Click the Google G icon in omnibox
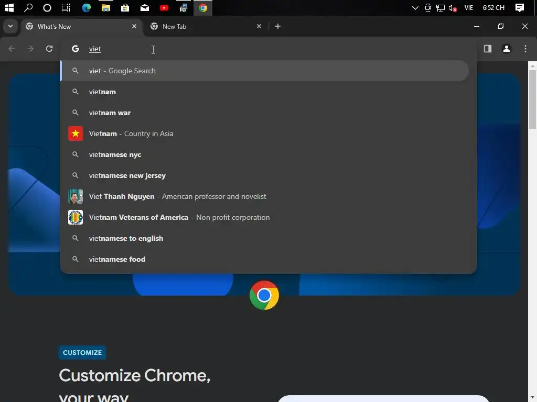The height and width of the screenshot is (402, 537). tap(76, 49)
